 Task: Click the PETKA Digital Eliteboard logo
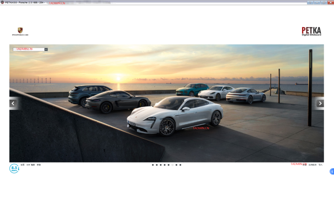pos(311,31)
